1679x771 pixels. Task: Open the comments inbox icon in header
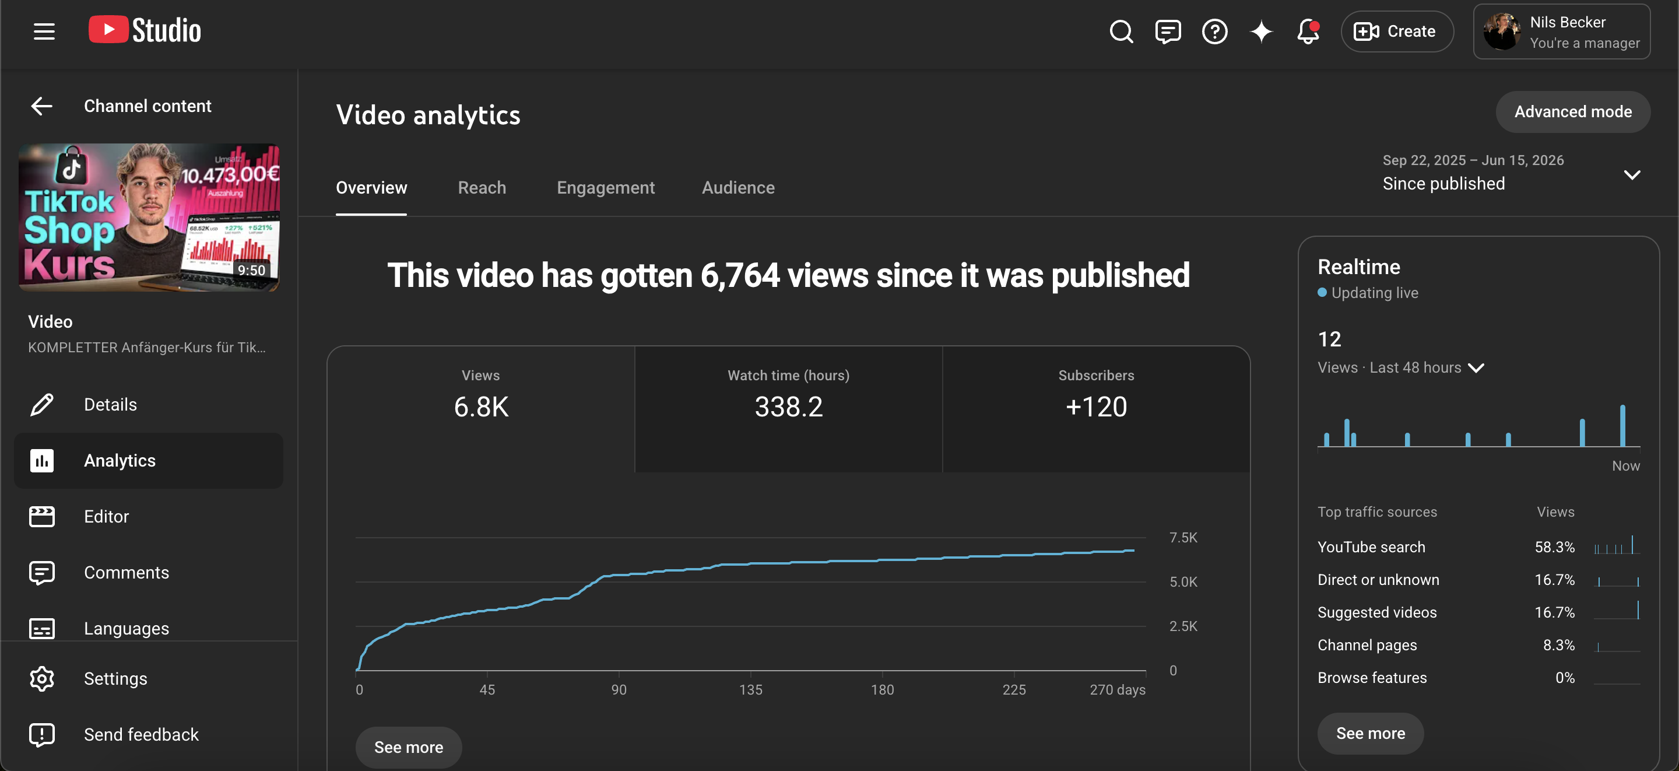point(1167,31)
